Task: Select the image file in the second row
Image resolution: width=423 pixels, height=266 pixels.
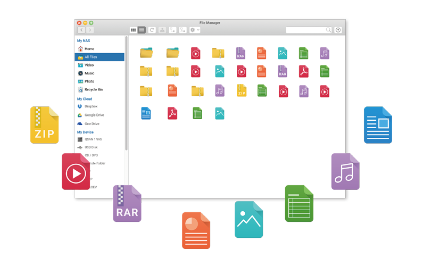Action: tap(220, 71)
